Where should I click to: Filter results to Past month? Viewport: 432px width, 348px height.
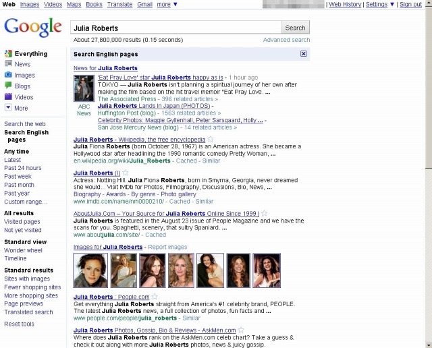pyautogui.click(x=20, y=185)
